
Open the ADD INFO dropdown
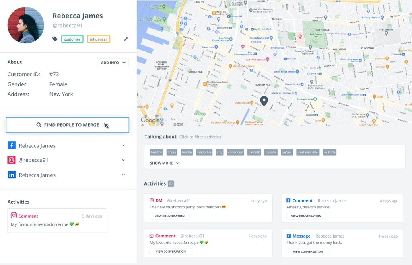pos(113,63)
